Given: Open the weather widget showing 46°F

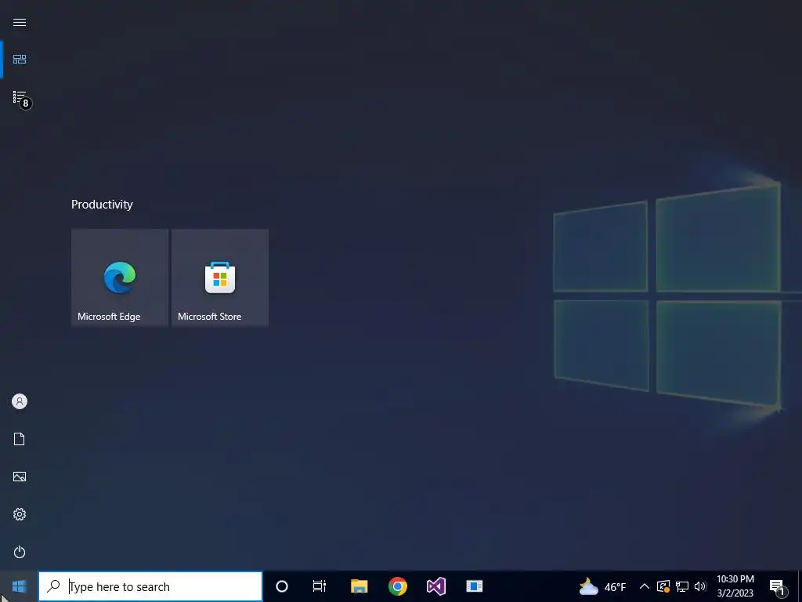Looking at the screenshot, I should point(602,586).
